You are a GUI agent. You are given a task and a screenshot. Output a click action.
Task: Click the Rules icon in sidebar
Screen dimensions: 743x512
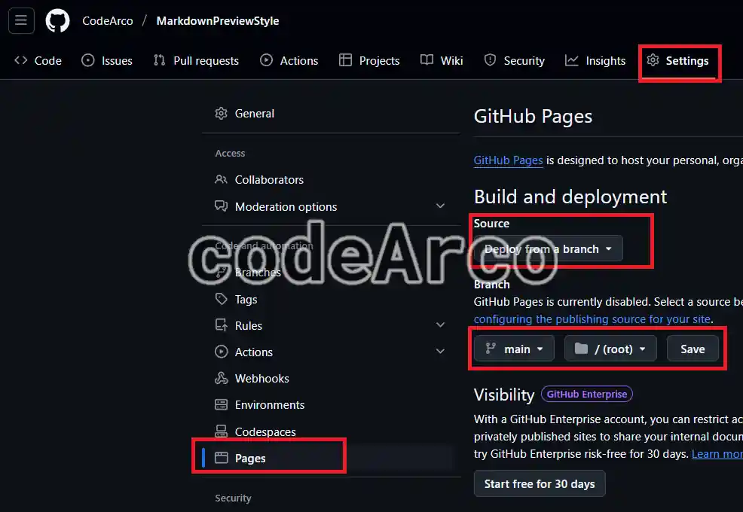coord(222,325)
